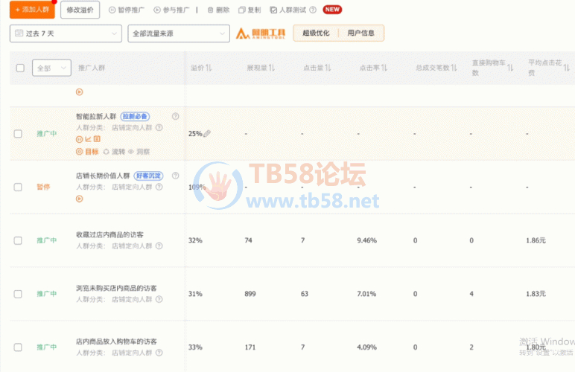Check the 浏览未购买店内商品的访客 row checkbox
The width and height of the screenshot is (575, 372).
pyautogui.click(x=18, y=294)
